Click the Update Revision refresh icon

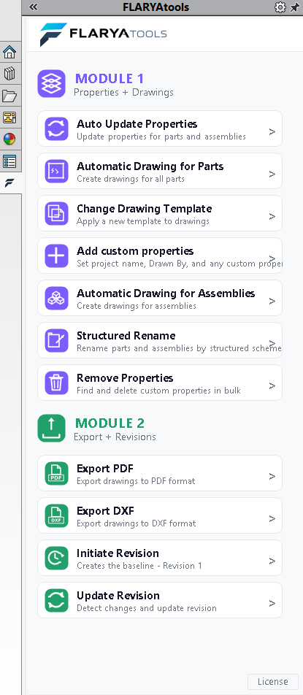(x=57, y=601)
